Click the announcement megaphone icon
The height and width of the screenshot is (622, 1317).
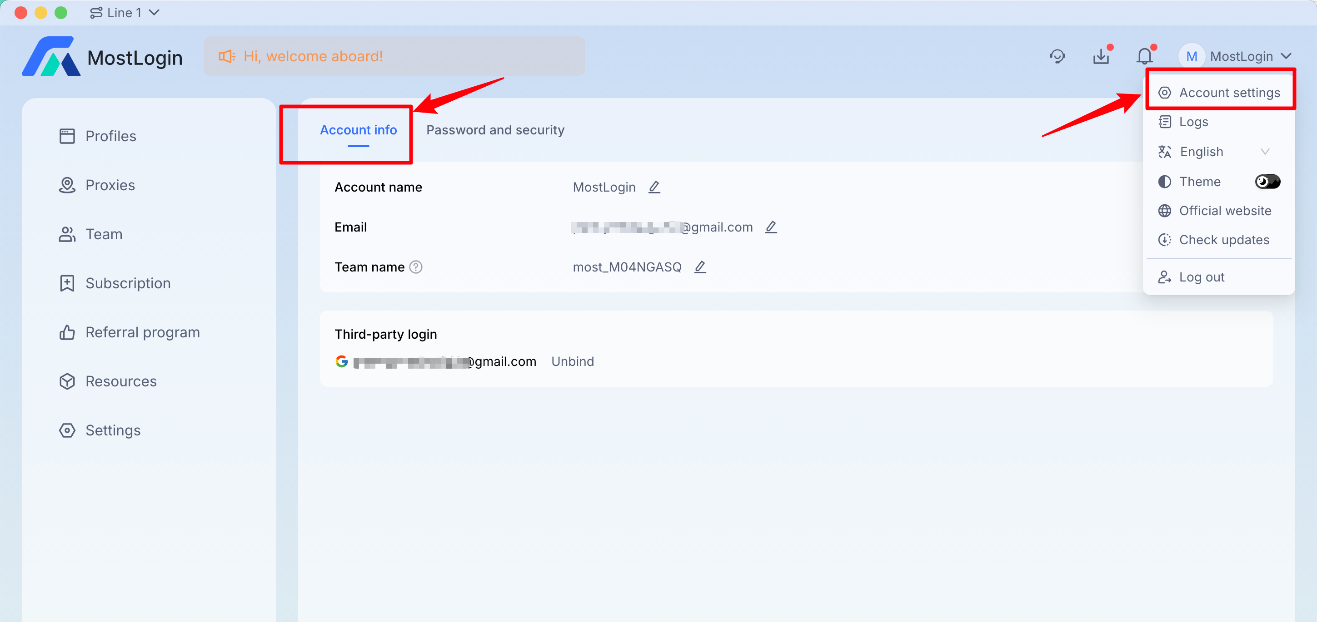227,56
